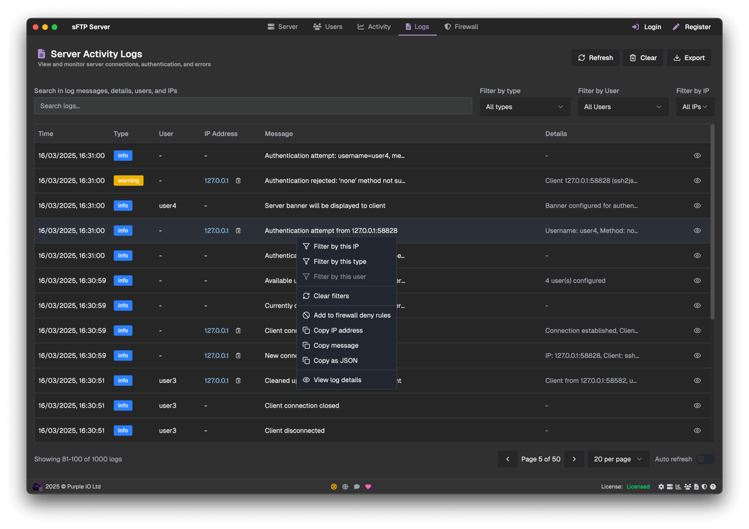Toggle the Auto refresh switch
Image resolution: width=749 pixels, height=529 pixels.
click(705, 459)
